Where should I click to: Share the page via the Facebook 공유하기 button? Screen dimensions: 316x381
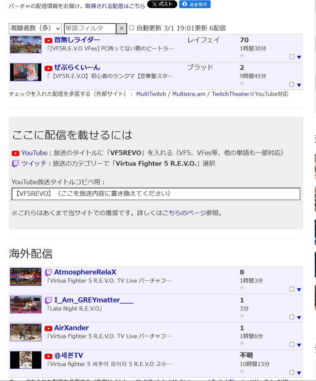(195, 5)
